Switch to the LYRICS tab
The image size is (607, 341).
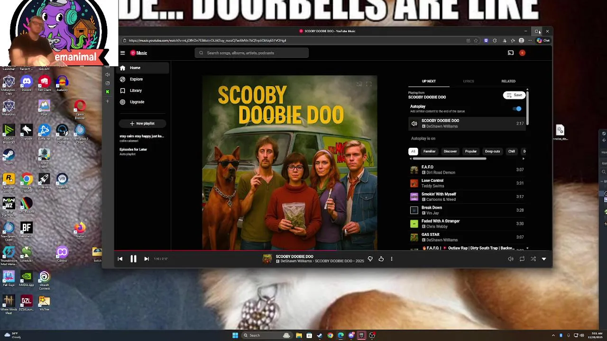[469, 81]
